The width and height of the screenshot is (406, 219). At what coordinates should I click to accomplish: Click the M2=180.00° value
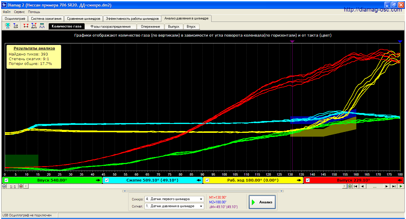point(218,202)
